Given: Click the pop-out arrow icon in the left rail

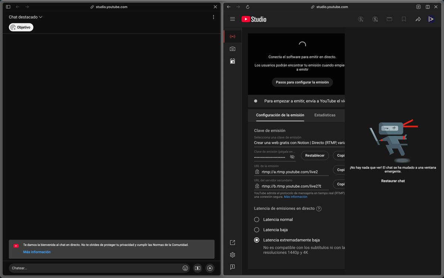Looking at the screenshot, I should 232,243.
